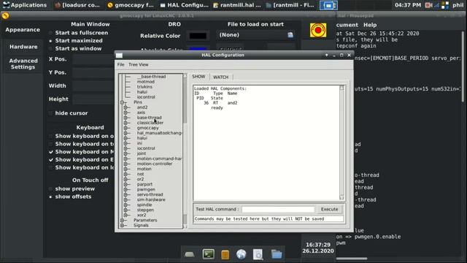Click the network signal tray icon
467x263 pixels.
436,5
